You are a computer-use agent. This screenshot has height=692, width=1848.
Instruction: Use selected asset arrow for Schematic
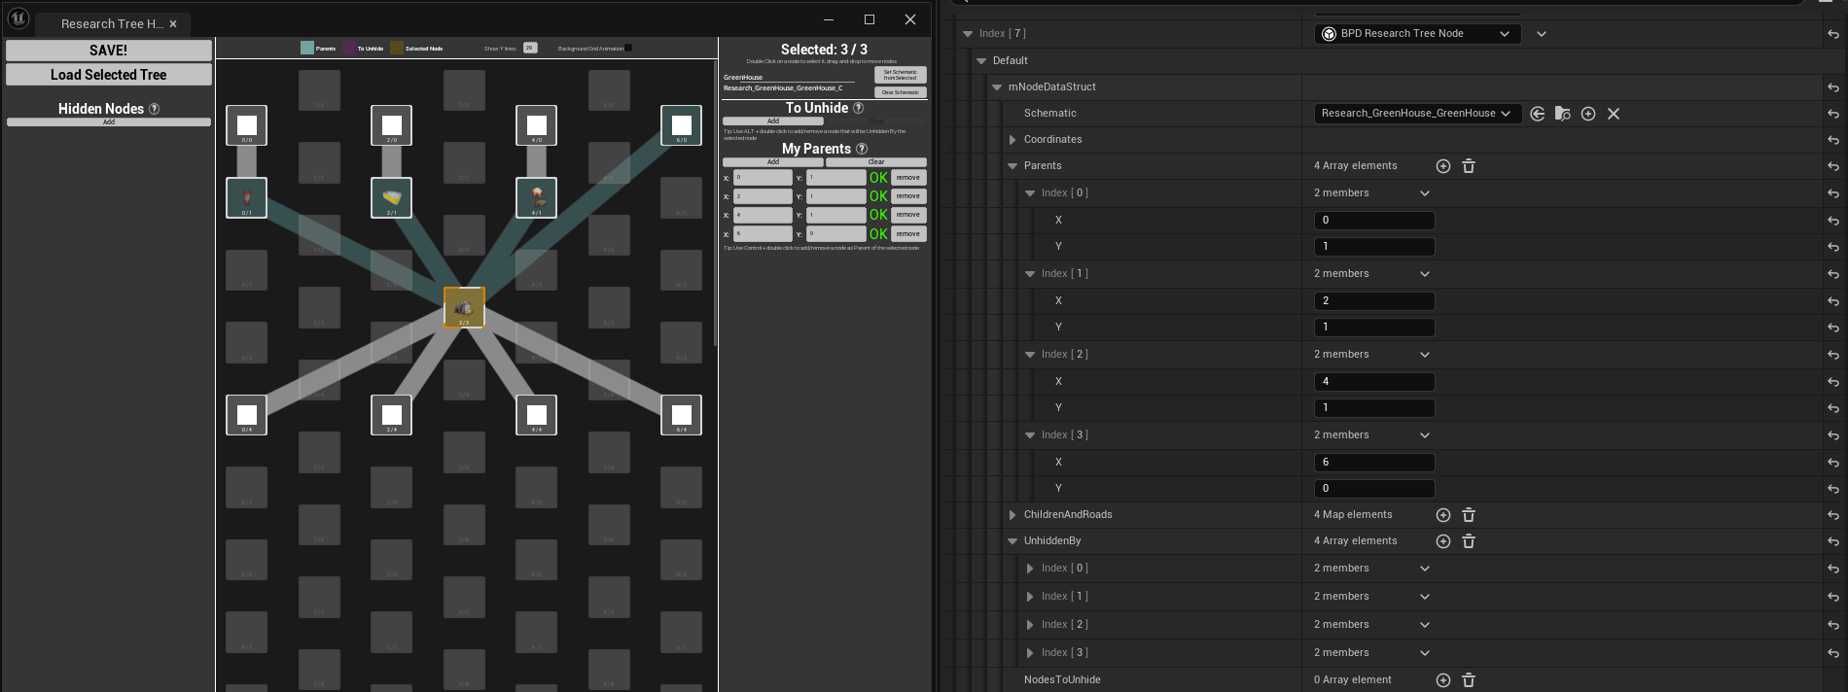[x=1538, y=114]
